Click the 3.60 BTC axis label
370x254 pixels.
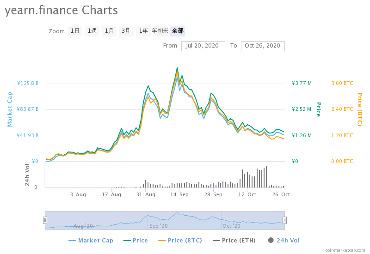(x=342, y=84)
